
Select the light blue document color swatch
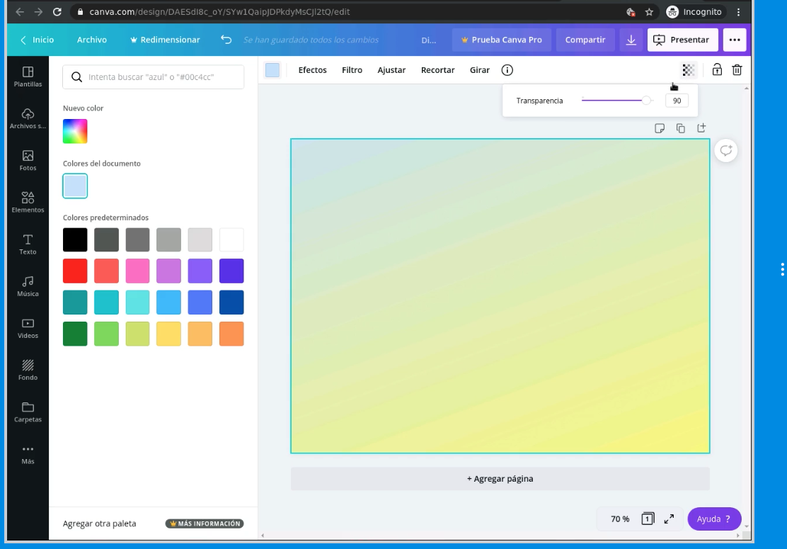click(75, 186)
